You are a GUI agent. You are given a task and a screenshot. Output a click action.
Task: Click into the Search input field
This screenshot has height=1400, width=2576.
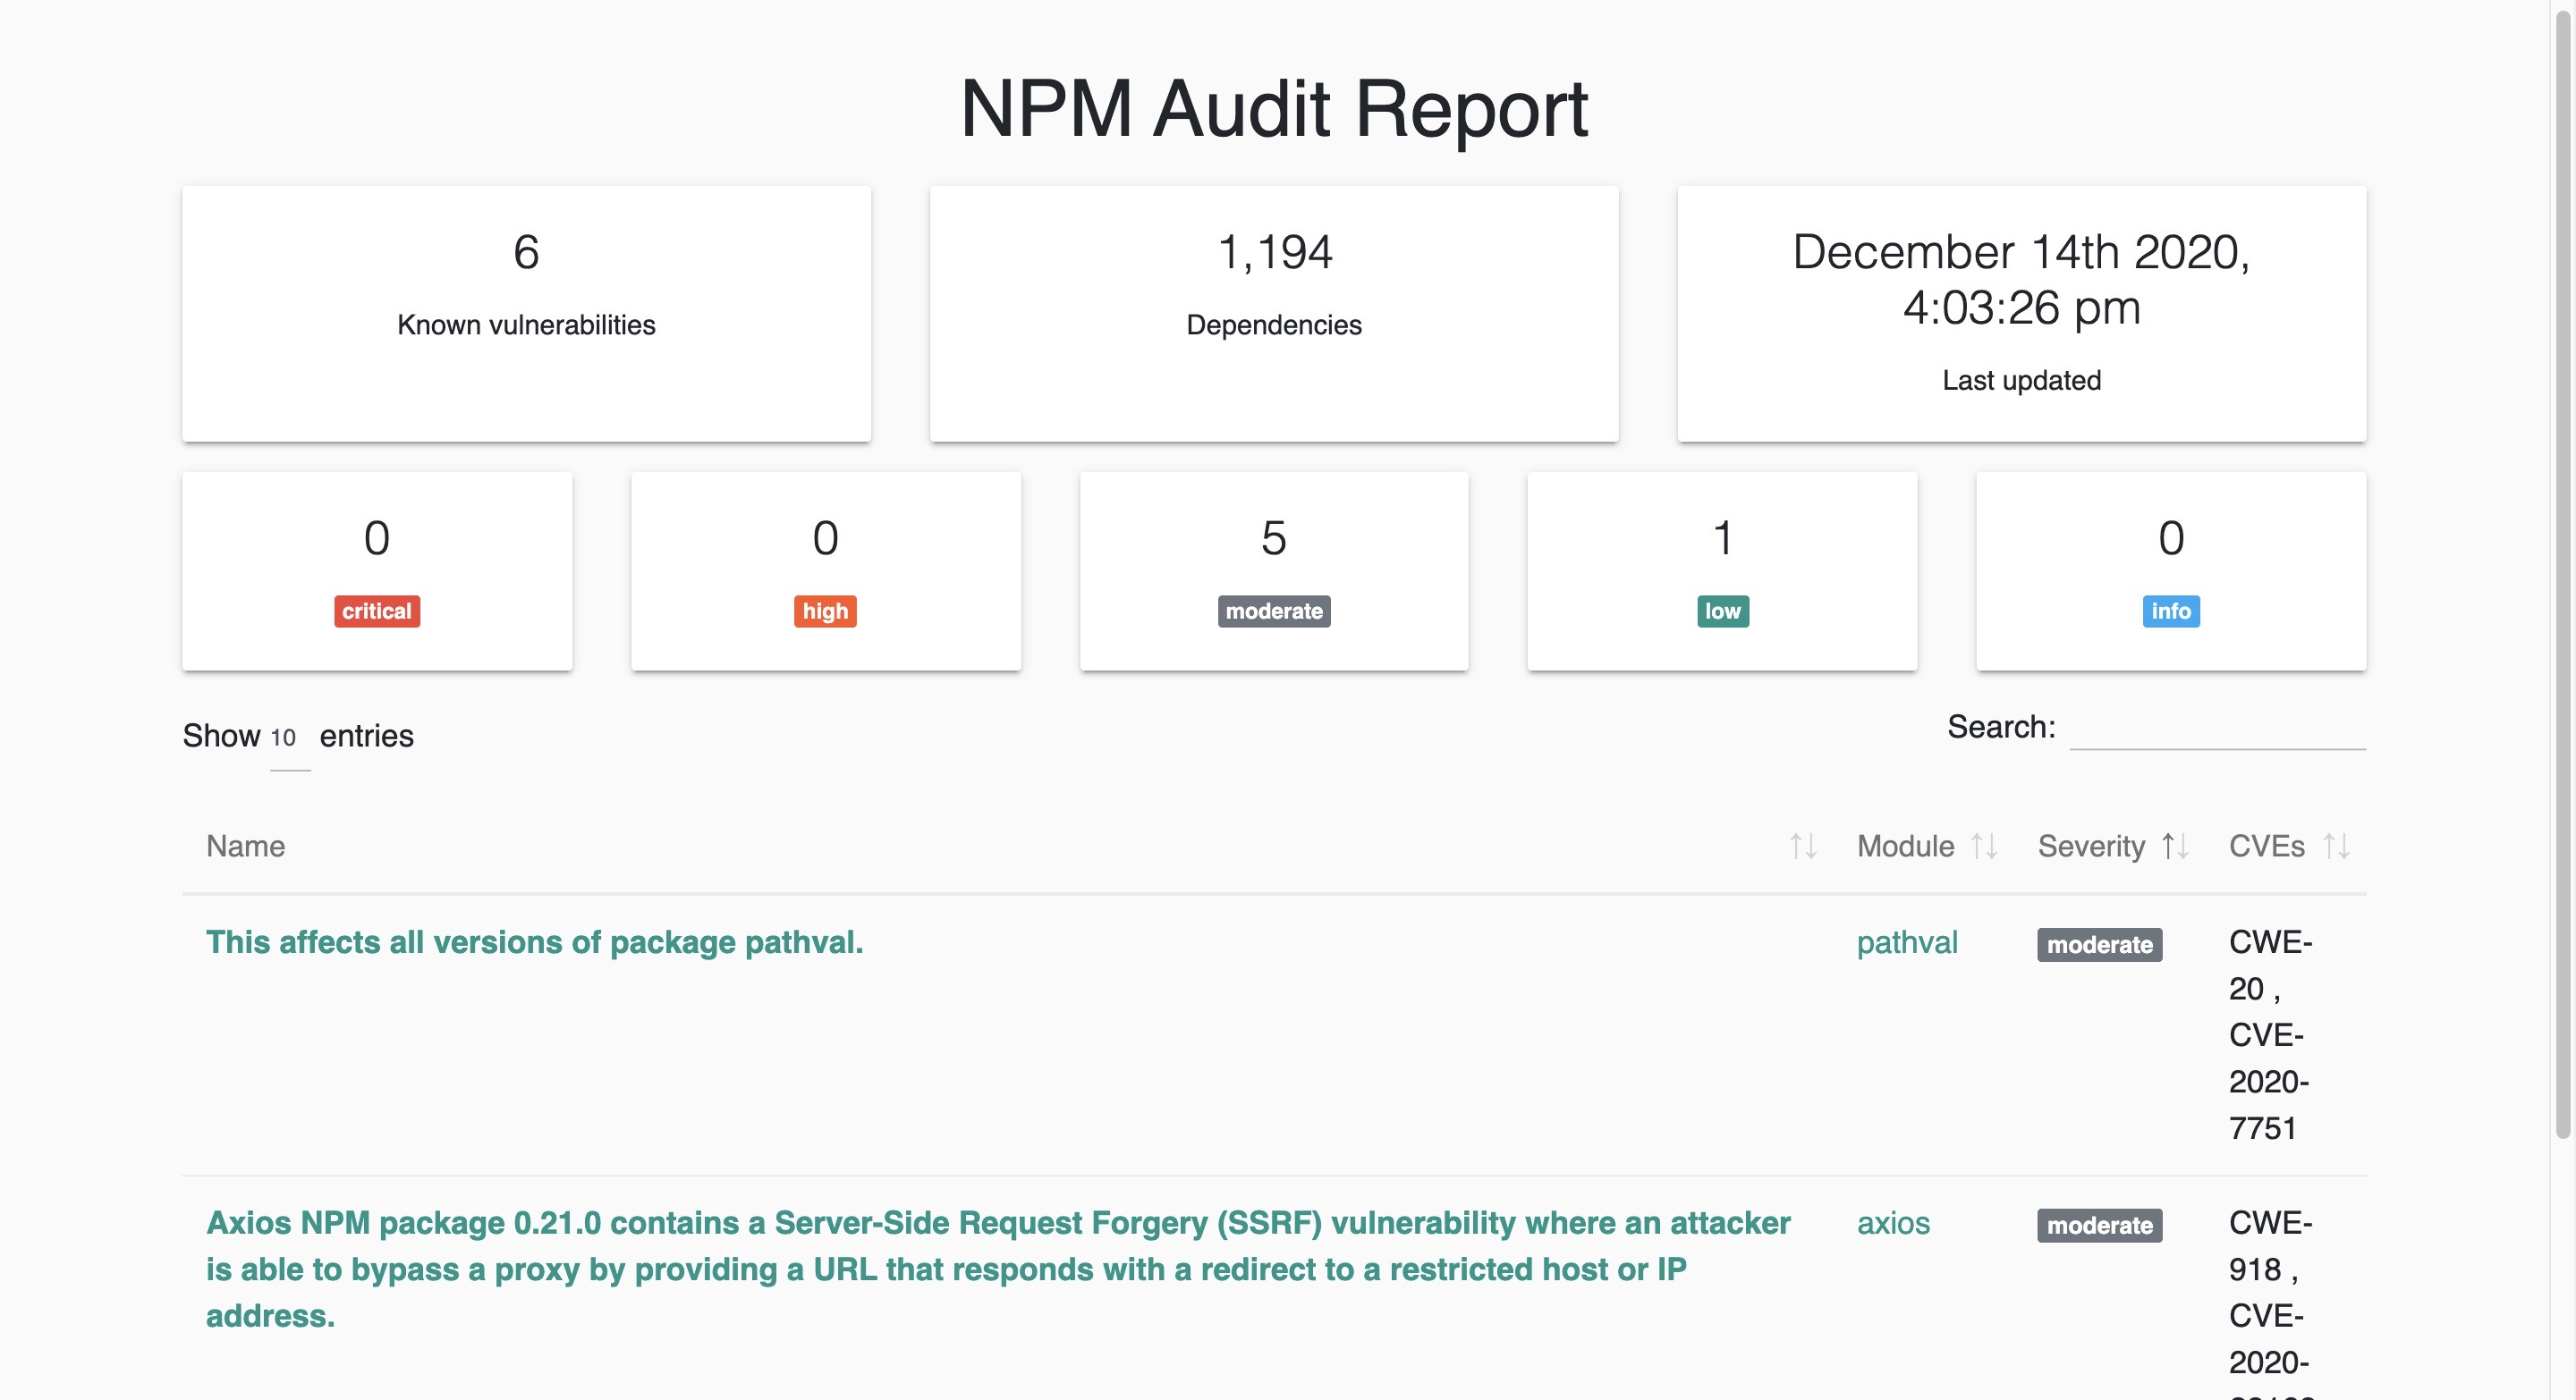point(2216,729)
